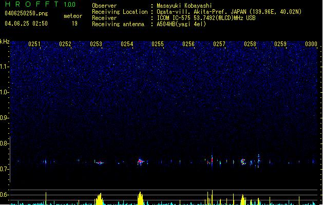Click the 0.7 frequency axis label
Screen dimensions: 323x205
pyautogui.click(x=5, y=169)
